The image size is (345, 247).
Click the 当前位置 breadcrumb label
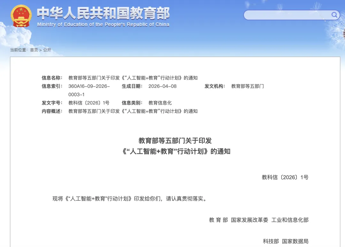coord(19,50)
